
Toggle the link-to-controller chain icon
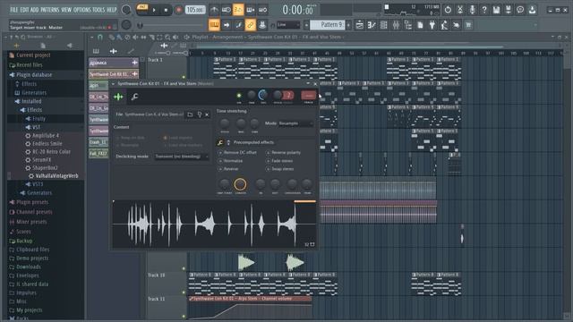click(x=251, y=25)
